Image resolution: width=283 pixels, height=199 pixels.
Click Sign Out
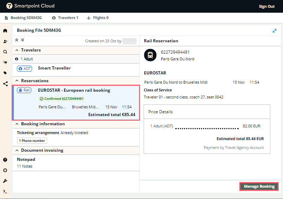click(266, 6)
